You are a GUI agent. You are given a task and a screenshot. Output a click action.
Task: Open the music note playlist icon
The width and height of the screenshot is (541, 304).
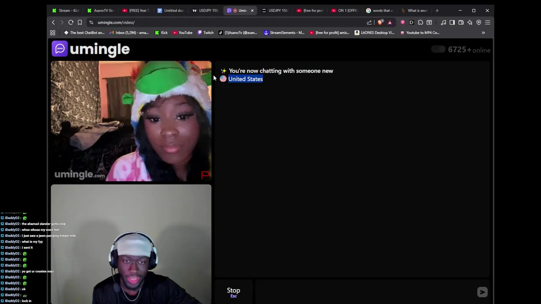coord(443,22)
